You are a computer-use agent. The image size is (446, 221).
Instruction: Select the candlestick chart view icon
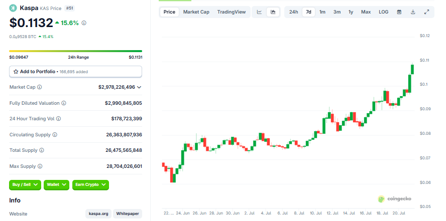pos(273,12)
